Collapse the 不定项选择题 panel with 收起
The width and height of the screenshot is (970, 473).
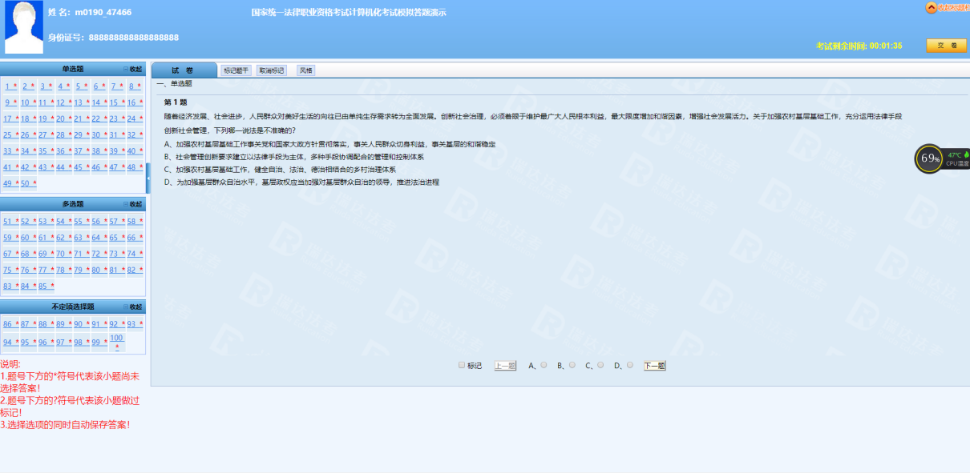[133, 307]
